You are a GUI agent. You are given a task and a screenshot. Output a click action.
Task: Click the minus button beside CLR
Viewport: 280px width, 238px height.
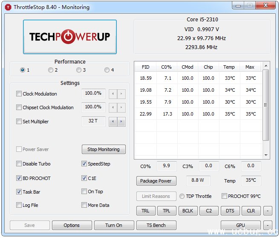[x=267, y=211]
